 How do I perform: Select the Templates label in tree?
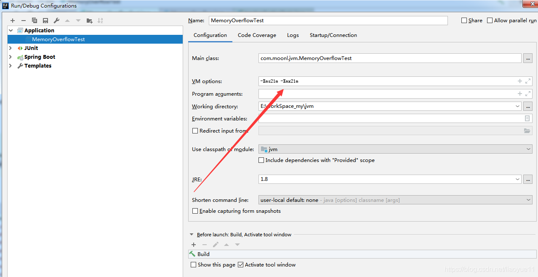point(38,66)
